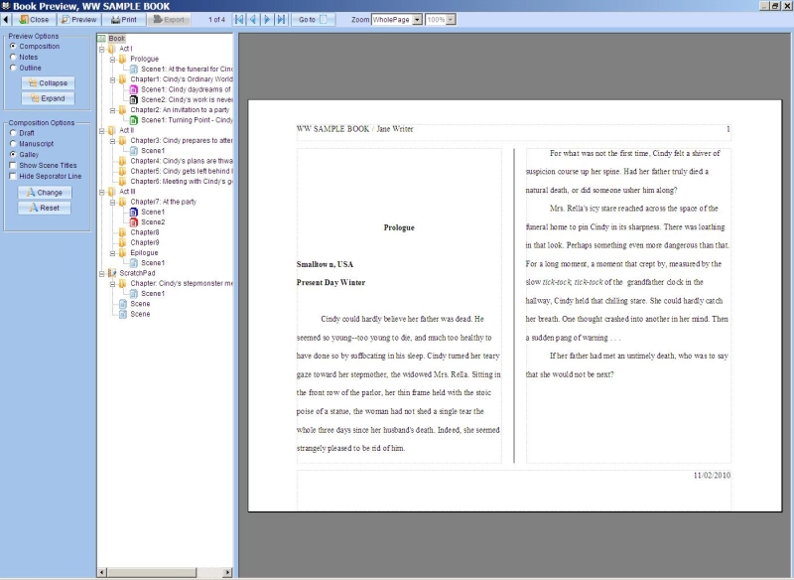Select the first Scene item under ScratchPad
This screenshot has width=794, height=580.
[x=140, y=304]
